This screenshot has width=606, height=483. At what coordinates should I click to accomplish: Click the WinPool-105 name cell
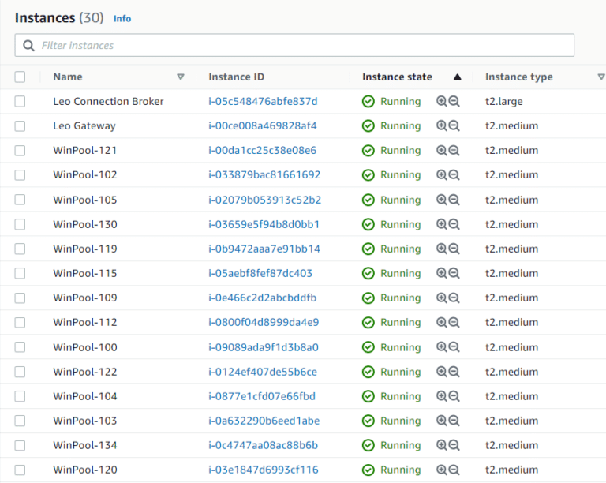click(85, 200)
